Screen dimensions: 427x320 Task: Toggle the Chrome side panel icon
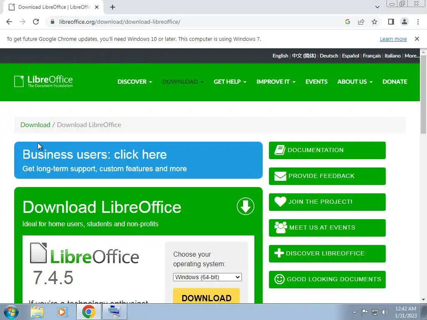(x=391, y=22)
